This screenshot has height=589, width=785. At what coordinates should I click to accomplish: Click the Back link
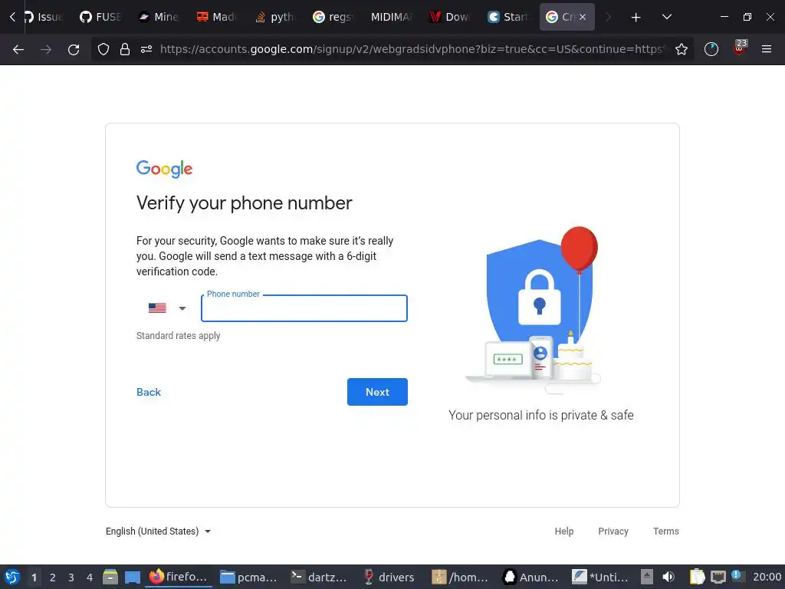(x=149, y=392)
